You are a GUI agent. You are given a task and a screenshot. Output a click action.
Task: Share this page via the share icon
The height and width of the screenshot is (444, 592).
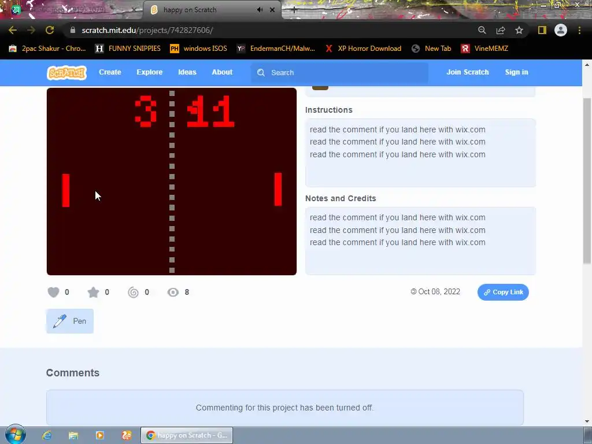coord(501,30)
